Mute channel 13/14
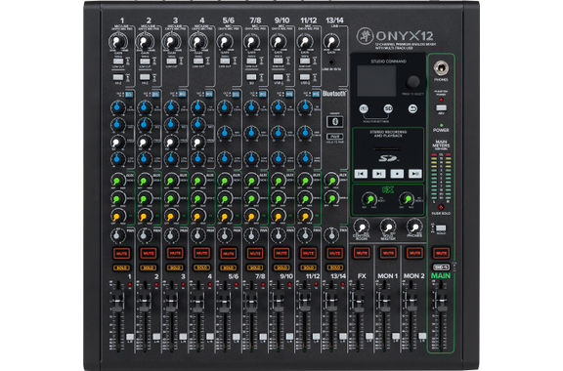The image size is (563, 371). 334,253
